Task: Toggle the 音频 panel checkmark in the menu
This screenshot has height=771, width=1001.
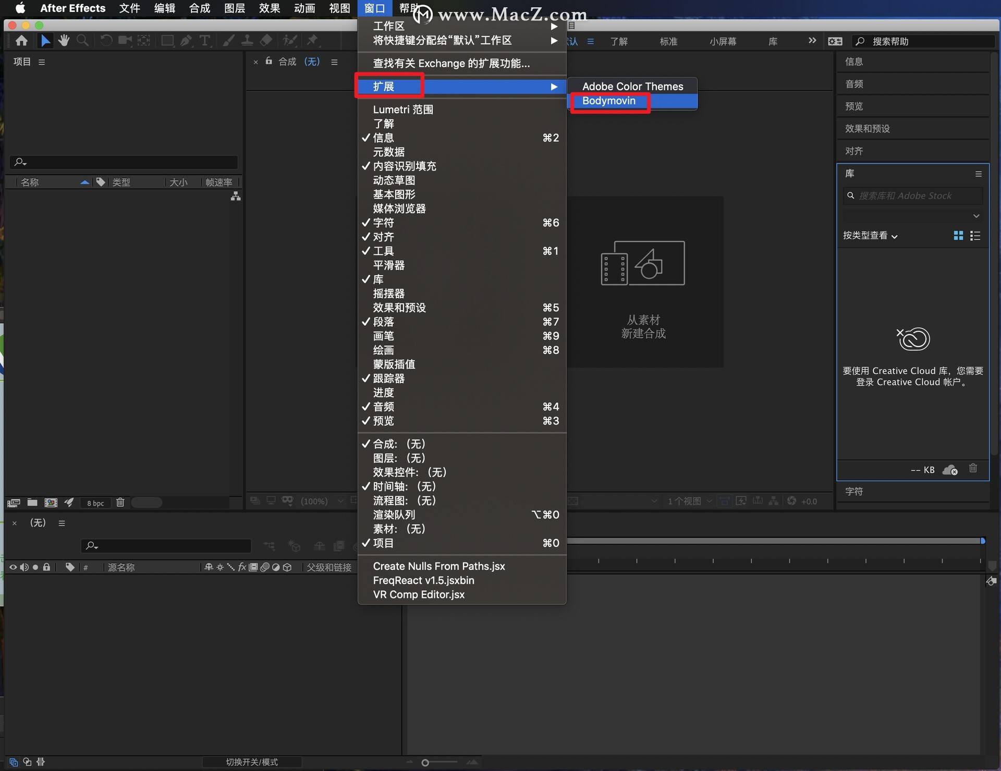Action: pos(384,407)
